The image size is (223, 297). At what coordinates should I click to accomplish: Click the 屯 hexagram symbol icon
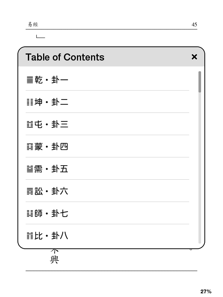[x=30, y=124]
